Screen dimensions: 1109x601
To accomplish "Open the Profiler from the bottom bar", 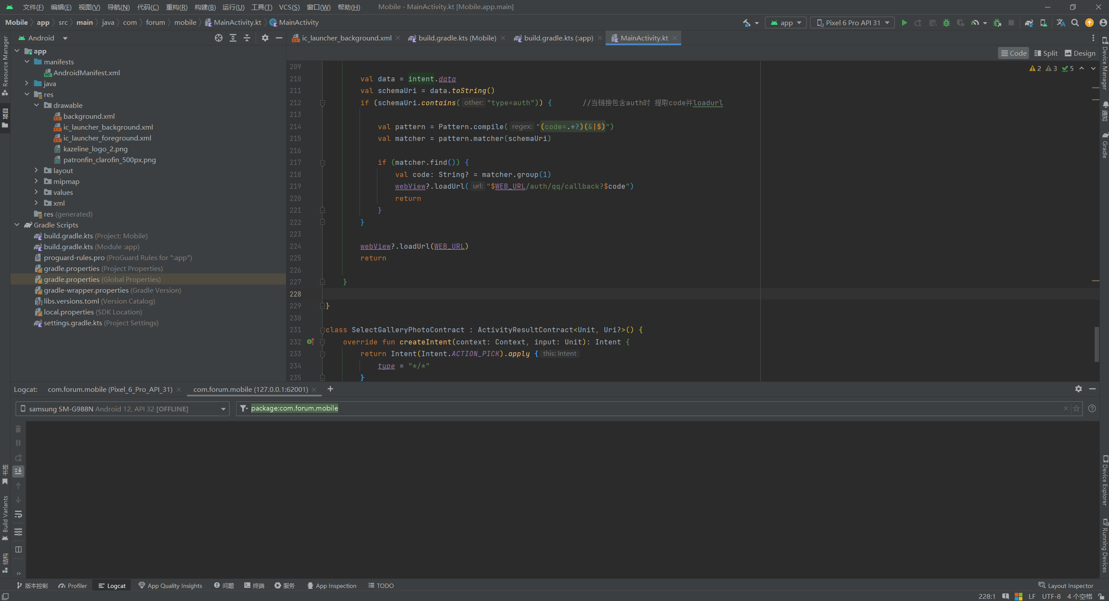I will tap(72, 585).
